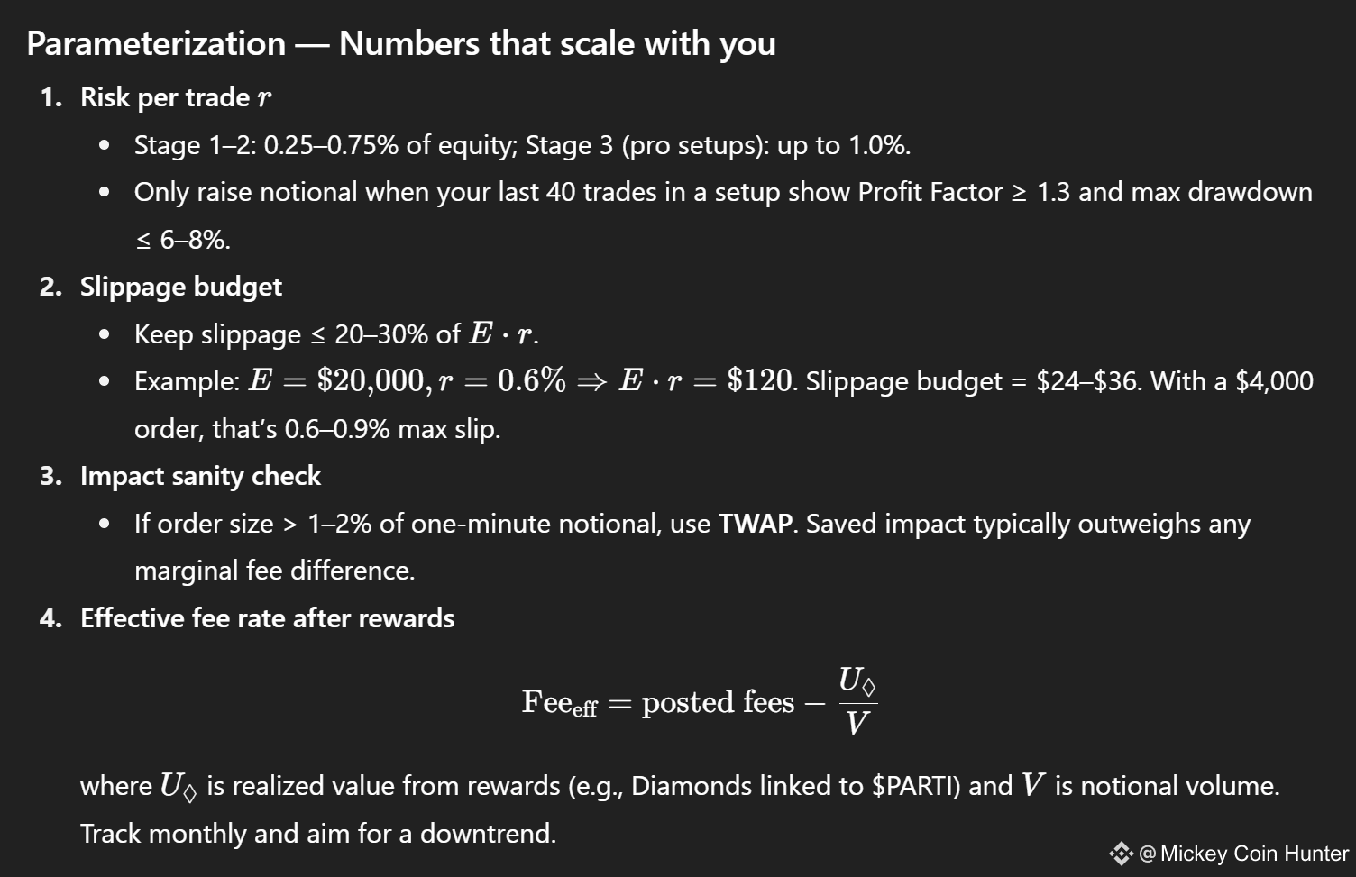Click the Keep slippage ≤ 20–30% bullet
This screenshot has height=877, width=1356.
coord(336,334)
